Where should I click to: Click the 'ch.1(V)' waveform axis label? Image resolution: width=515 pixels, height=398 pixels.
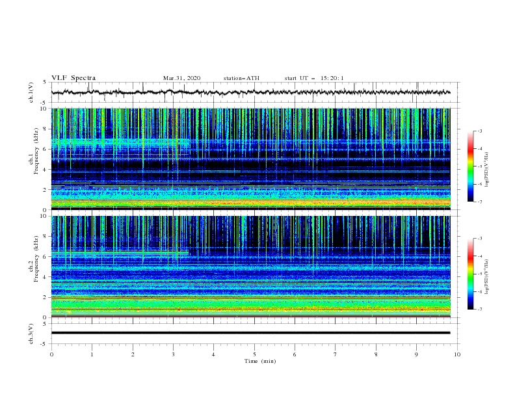31,92
